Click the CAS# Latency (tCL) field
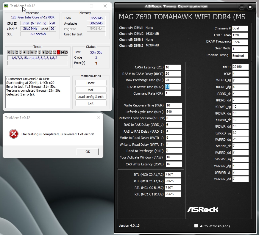 [x=173, y=67]
